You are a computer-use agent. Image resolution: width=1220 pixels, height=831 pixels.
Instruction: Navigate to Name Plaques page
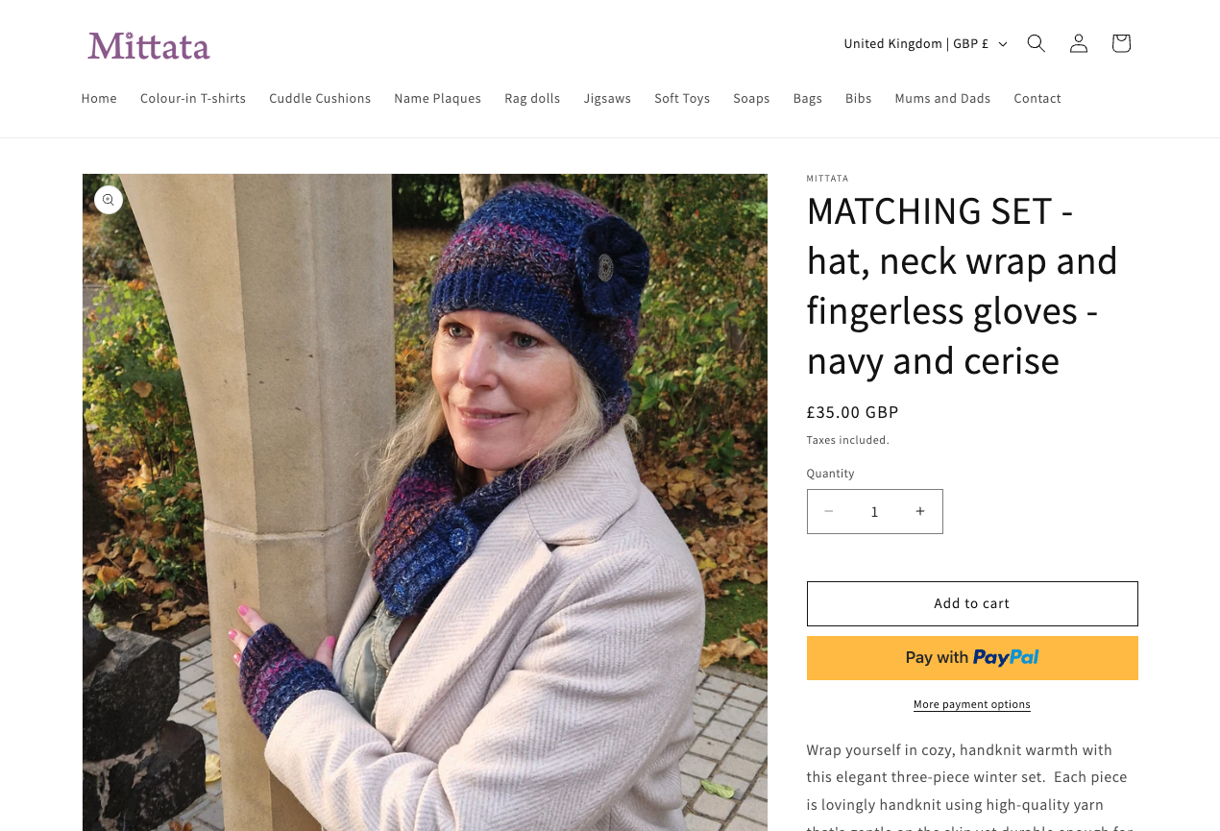tap(437, 98)
